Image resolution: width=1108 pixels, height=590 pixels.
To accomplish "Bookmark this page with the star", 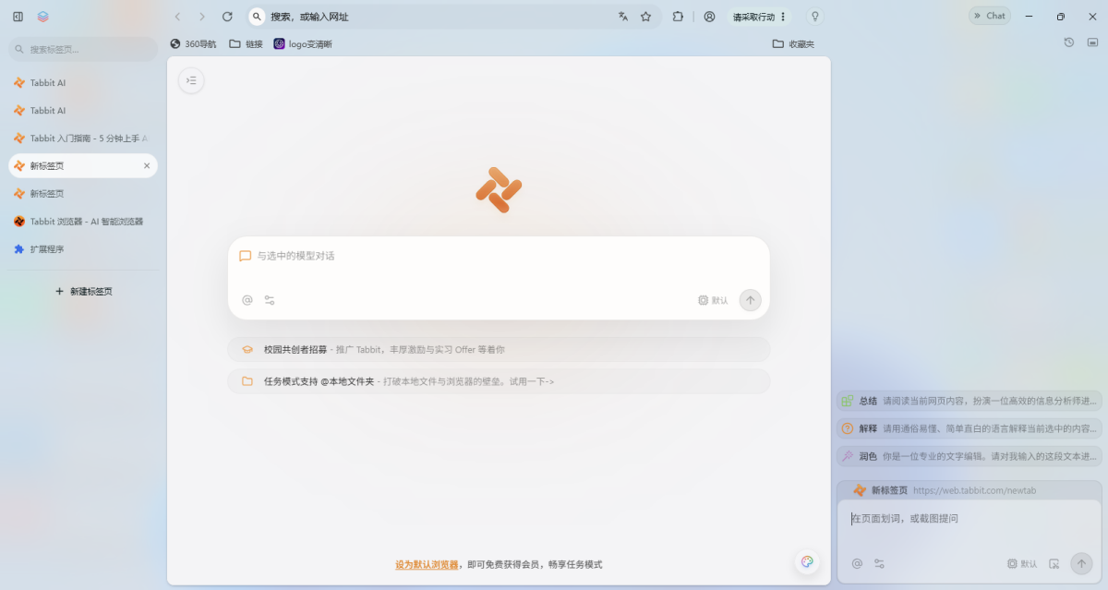I will [646, 17].
